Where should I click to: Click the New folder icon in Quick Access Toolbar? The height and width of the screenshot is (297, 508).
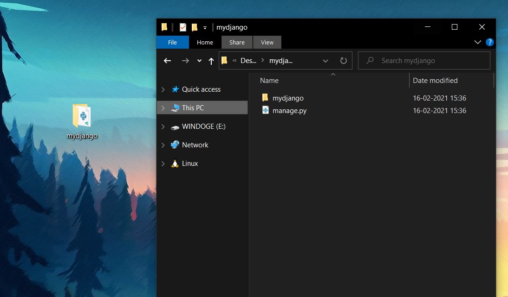(x=195, y=27)
